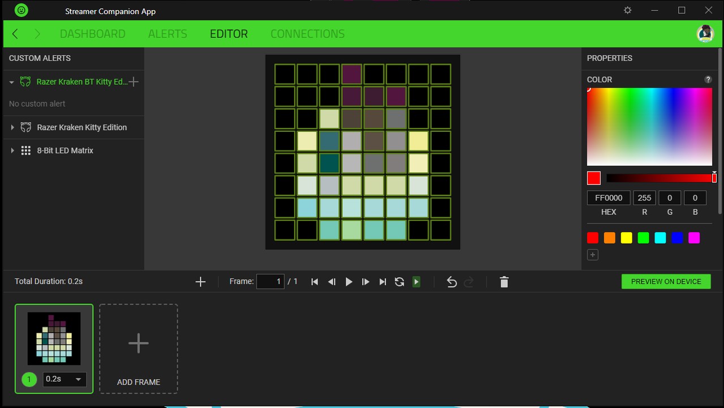
Task: Select the green preset swatch
Action: [x=644, y=238]
